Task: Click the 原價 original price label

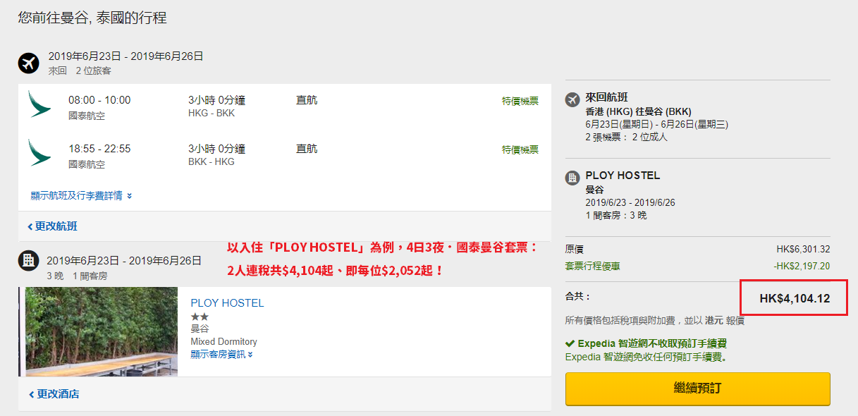Action: (x=575, y=249)
